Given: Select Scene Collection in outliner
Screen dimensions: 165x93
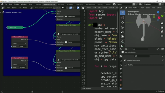Looking at the screenshot, I should tap(130, 52).
